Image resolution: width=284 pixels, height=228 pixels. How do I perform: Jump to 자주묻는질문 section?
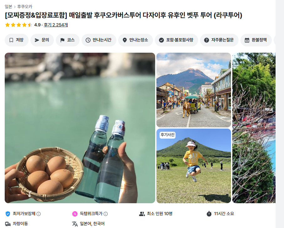219,40
